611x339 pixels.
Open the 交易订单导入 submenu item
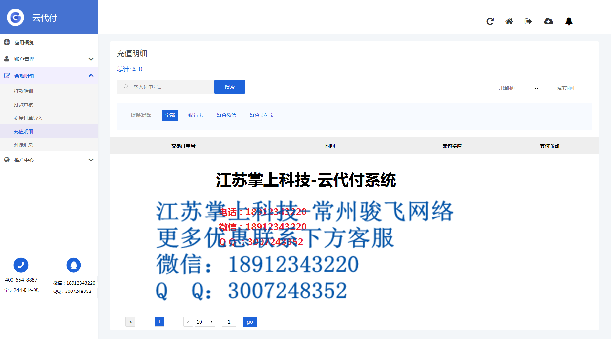coord(28,118)
